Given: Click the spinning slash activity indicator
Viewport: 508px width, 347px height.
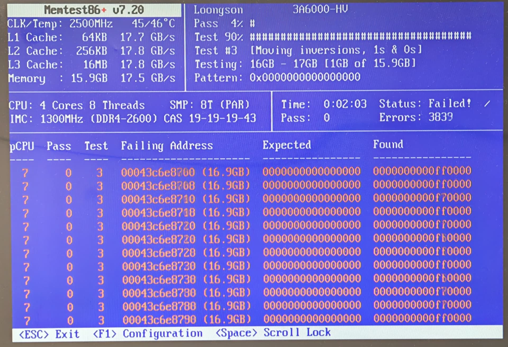Looking at the screenshot, I should pos(487,104).
